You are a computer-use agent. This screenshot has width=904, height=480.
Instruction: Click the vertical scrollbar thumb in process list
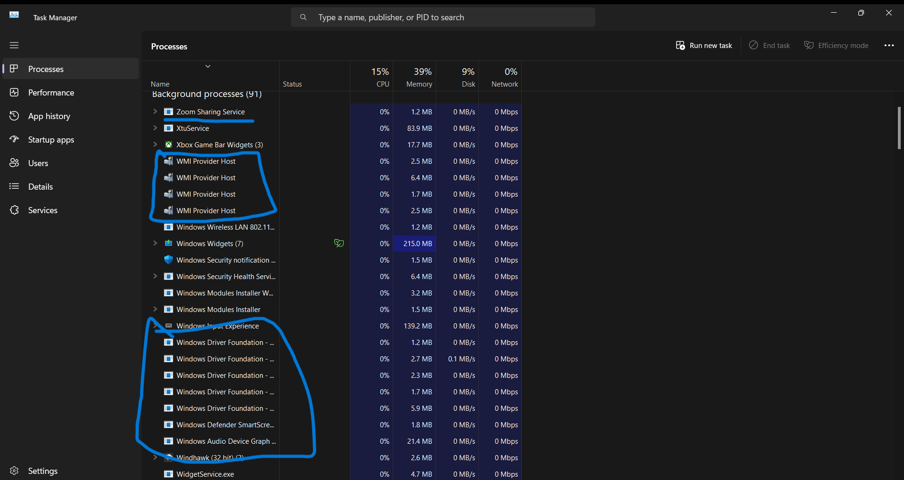pyautogui.click(x=899, y=128)
